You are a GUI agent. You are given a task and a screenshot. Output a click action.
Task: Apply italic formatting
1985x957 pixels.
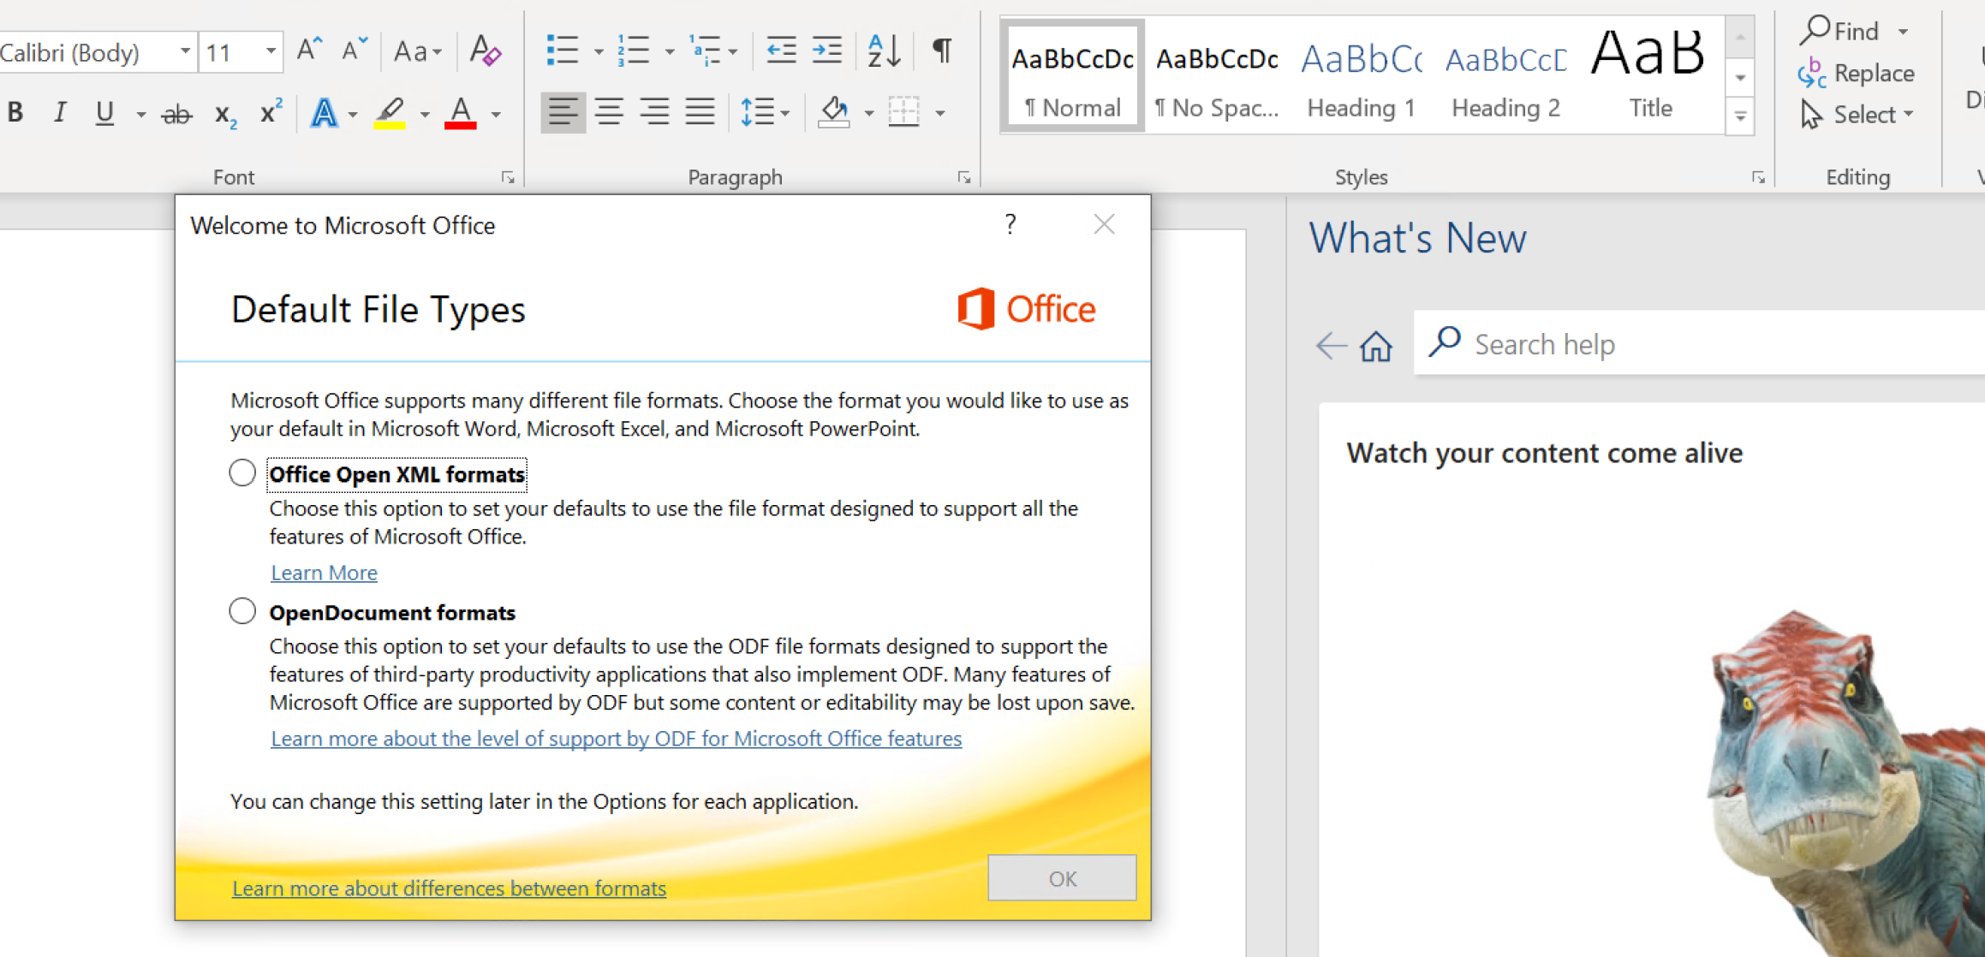pos(59,112)
